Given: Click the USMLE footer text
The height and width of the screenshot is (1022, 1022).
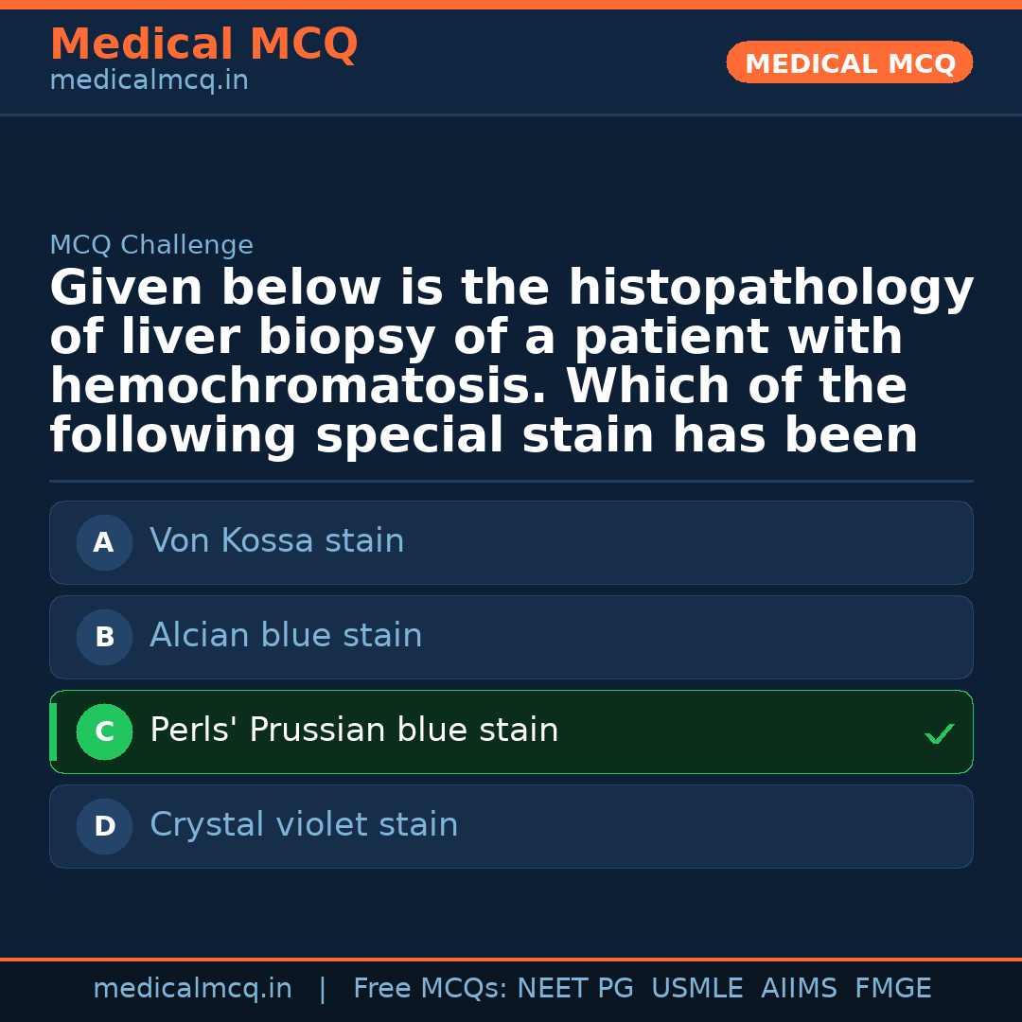Looking at the screenshot, I should point(697,989).
